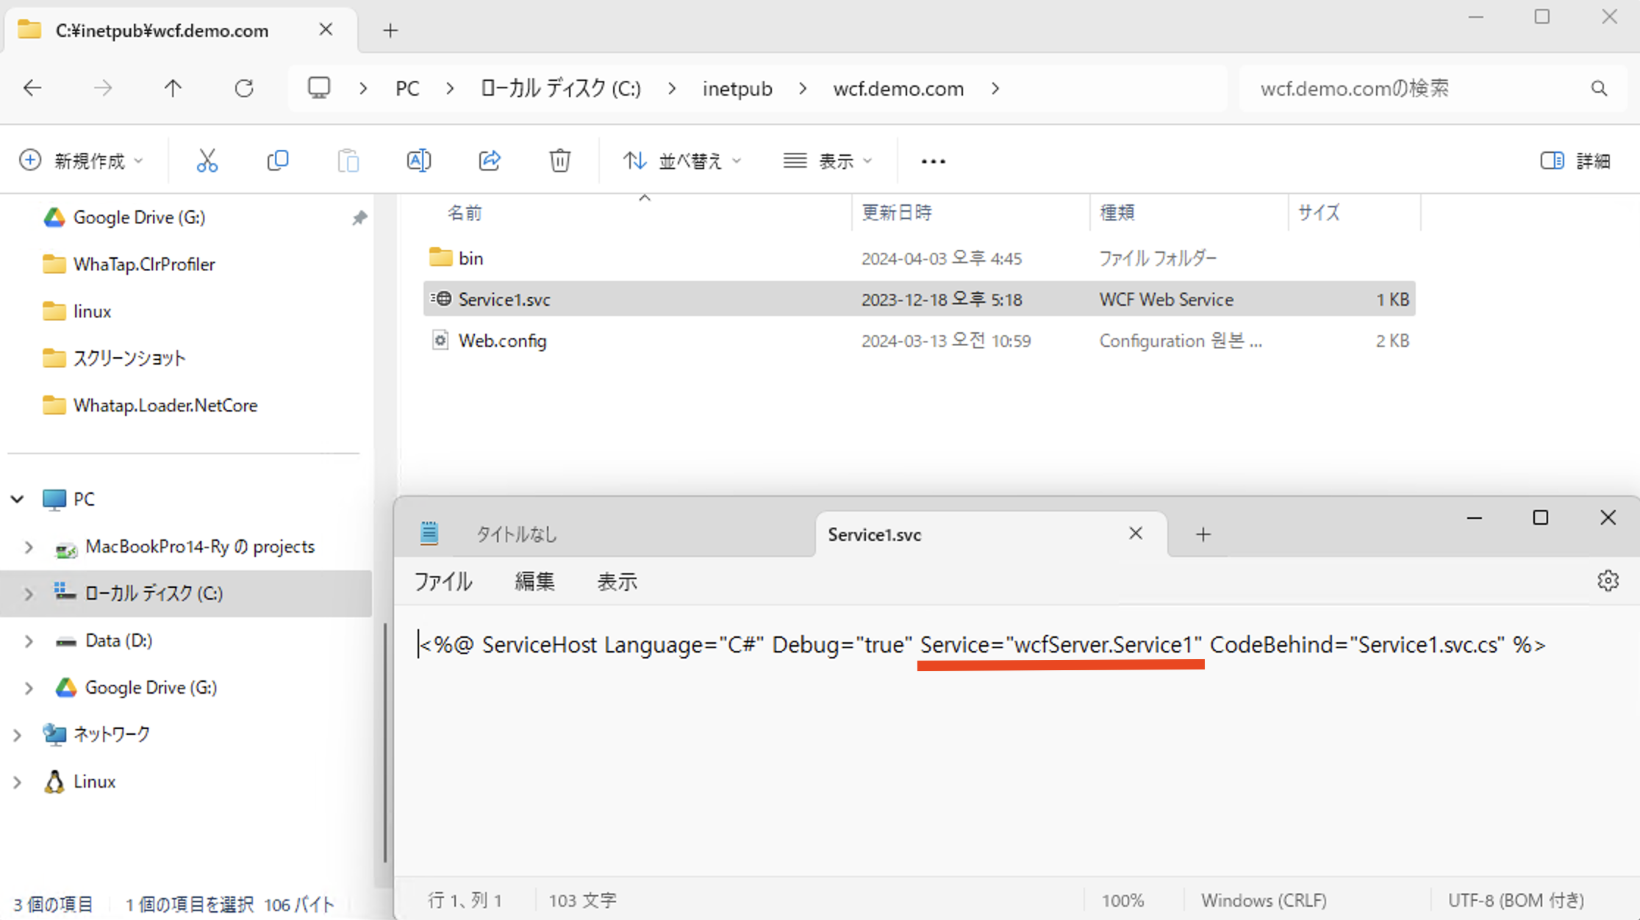Go up one folder level arrow
Image resolution: width=1640 pixels, height=920 pixels.
(x=173, y=88)
